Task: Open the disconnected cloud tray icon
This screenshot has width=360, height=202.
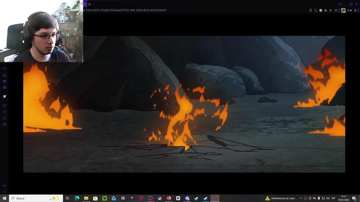Action: (314, 198)
